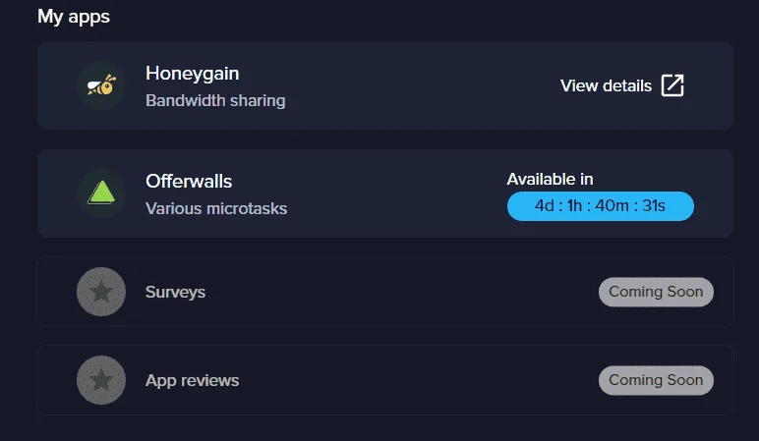
Task: Select the Honeygain app title
Action: (192, 74)
